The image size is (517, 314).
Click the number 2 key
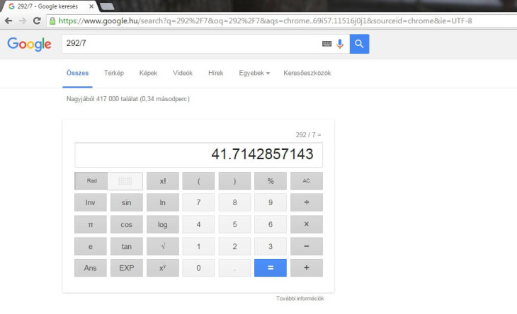pyautogui.click(x=234, y=246)
